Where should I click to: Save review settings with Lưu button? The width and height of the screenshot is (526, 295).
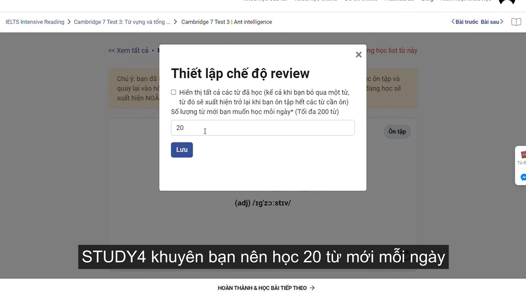coord(182,150)
